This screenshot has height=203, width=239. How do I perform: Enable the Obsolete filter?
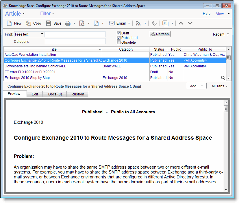(118, 42)
